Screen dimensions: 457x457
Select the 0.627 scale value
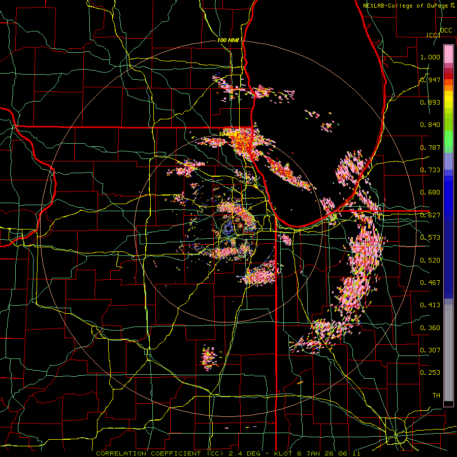(x=430, y=215)
